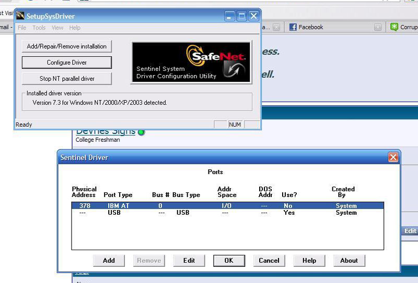418x283 pixels.
Task: Click the 'College Freshman' text on the web page
Action: [98, 140]
